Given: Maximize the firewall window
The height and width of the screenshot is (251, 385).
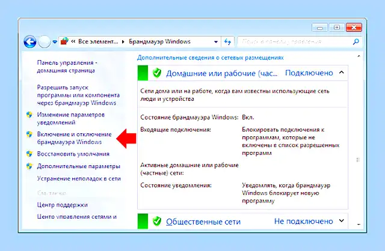Looking at the screenshot, I should click(337, 28).
